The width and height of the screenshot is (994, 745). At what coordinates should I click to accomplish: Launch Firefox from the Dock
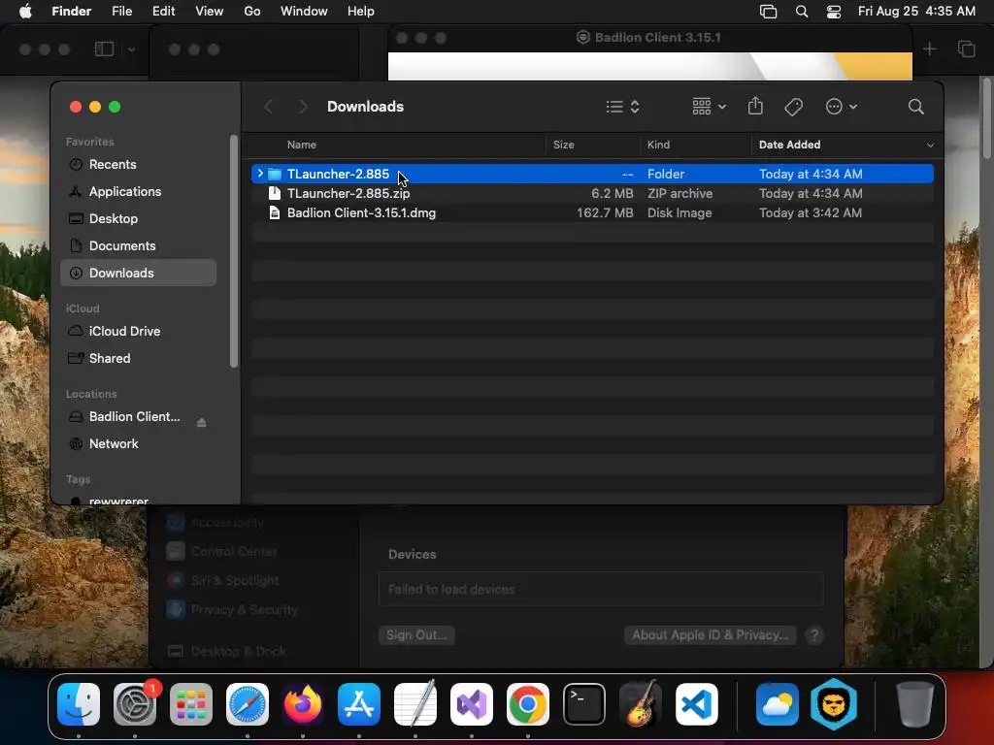pos(303,704)
